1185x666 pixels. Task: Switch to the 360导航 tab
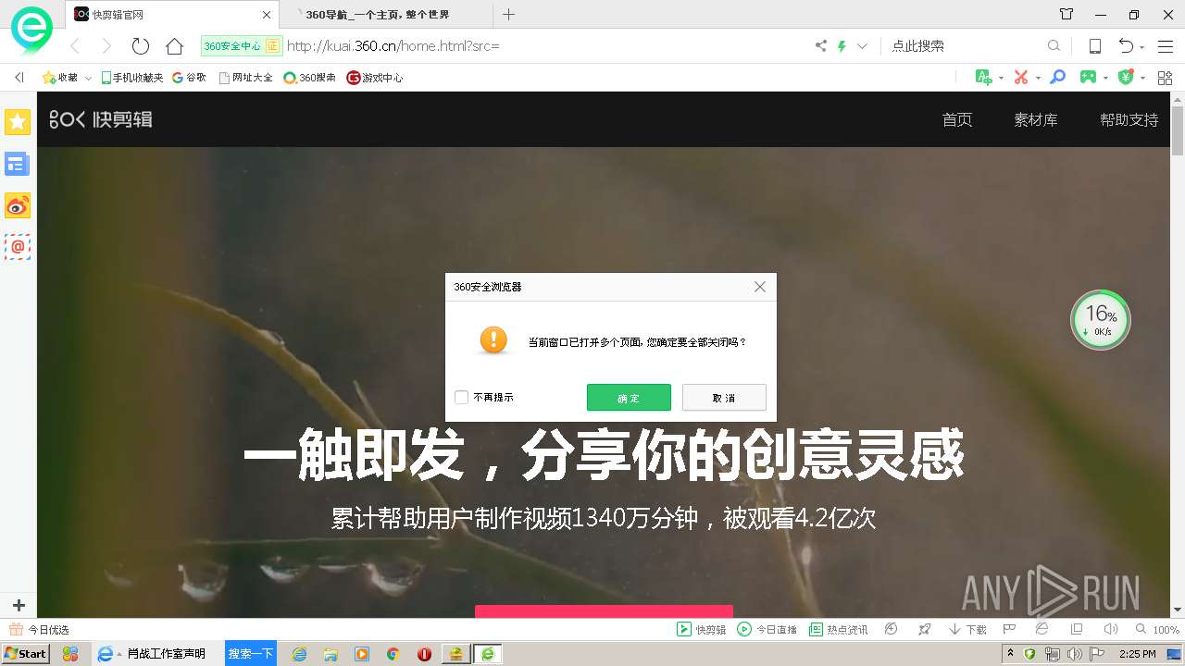point(386,15)
